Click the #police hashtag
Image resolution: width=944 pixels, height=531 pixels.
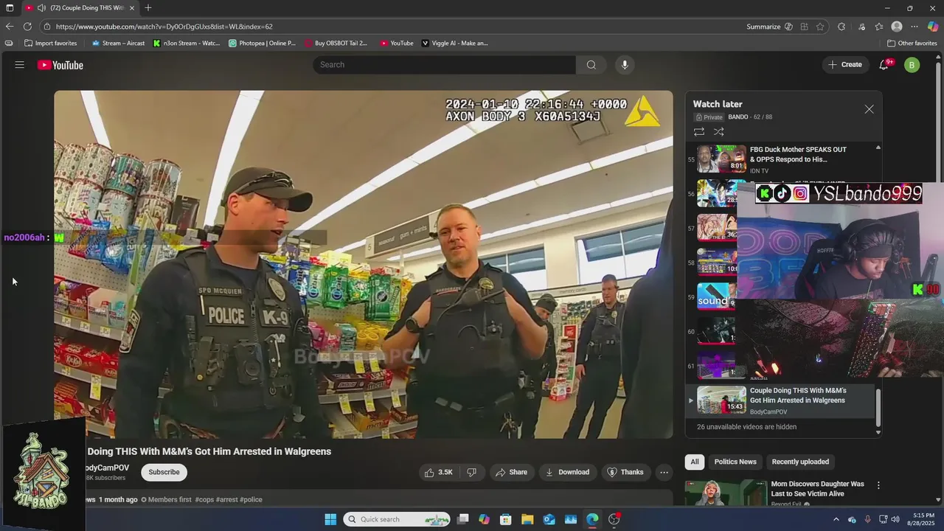[251, 499]
